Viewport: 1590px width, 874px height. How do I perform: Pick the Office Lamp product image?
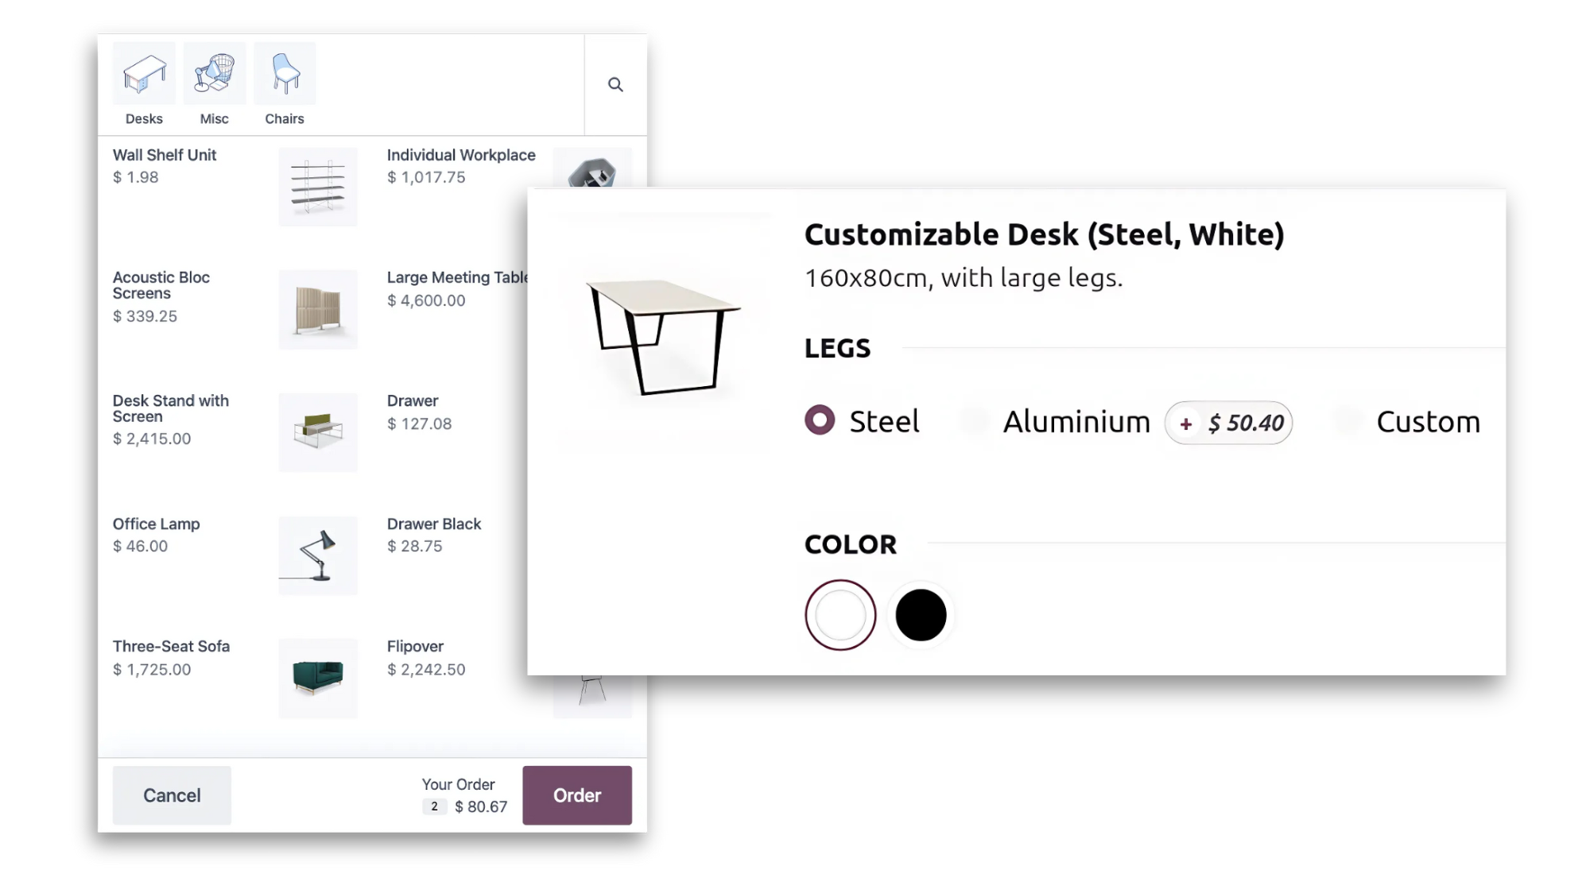tap(318, 555)
